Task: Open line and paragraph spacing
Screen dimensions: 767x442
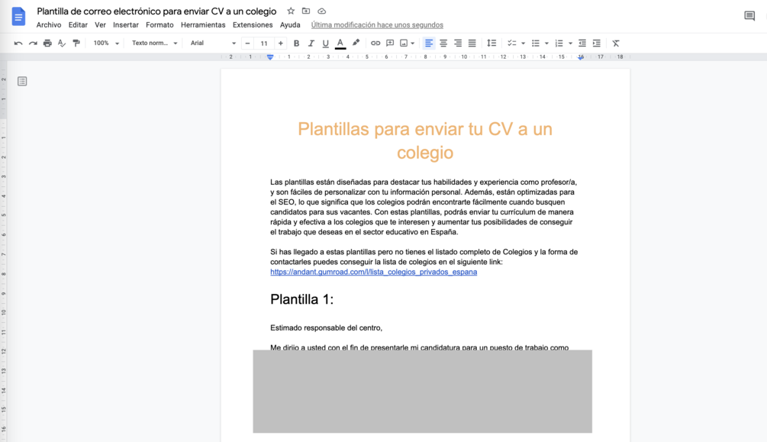Action: tap(491, 43)
